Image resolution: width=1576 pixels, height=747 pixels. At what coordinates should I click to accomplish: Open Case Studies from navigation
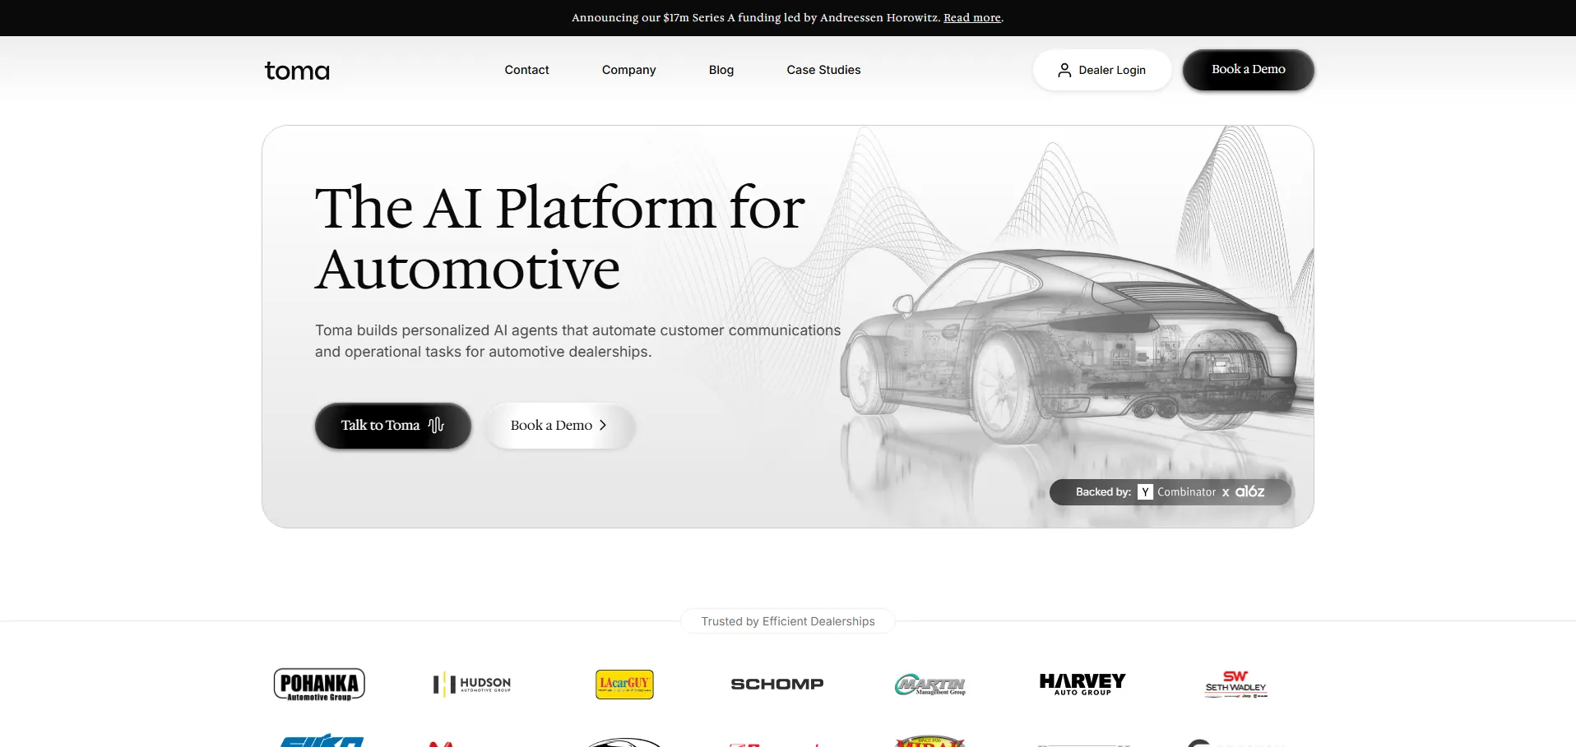tap(823, 70)
